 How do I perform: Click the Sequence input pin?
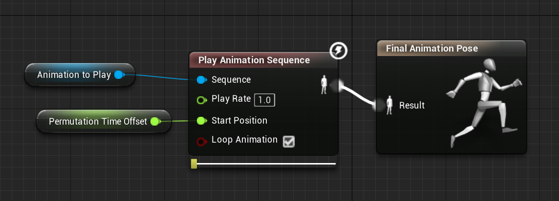click(x=201, y=80)
